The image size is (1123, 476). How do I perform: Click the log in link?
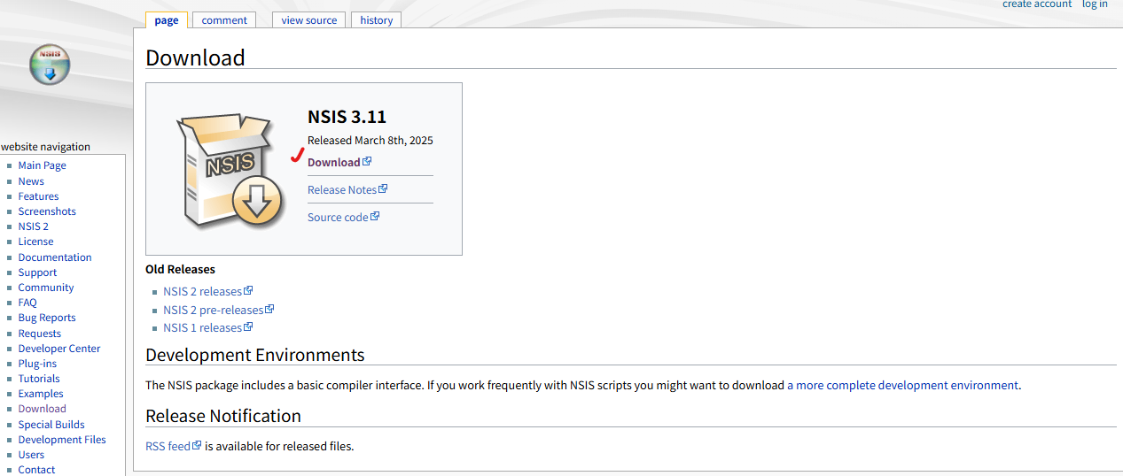pos(1095,4)
